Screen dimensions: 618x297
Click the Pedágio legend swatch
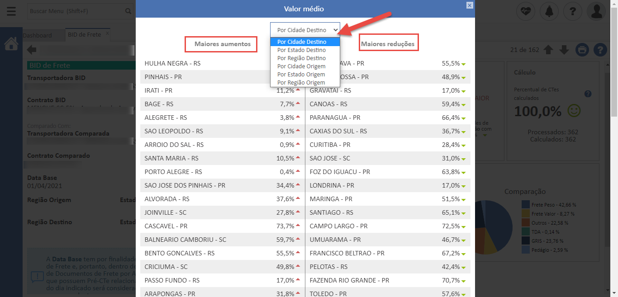[x=525, y=250]
